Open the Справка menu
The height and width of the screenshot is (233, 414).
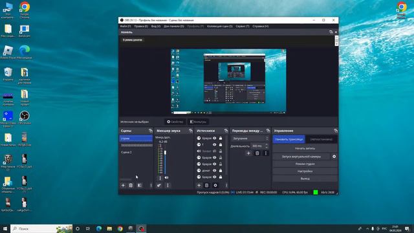260,27
